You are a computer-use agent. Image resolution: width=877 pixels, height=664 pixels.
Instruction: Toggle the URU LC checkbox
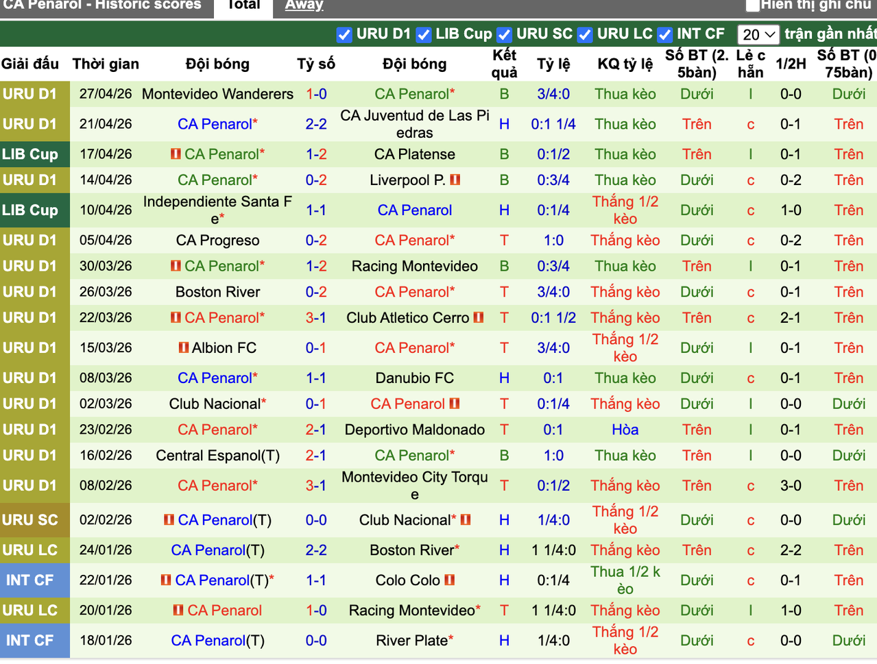[x=585, y=35]
